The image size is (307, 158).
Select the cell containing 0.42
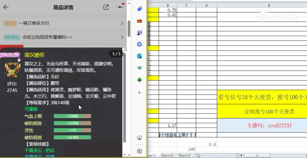[168, 15]
